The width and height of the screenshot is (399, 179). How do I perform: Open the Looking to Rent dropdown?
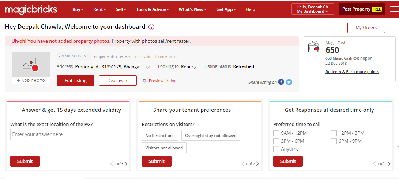point(194,67)
